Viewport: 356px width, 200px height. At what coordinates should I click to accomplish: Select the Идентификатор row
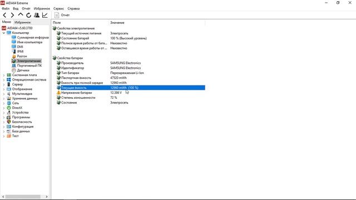click(x=128, y=68)
